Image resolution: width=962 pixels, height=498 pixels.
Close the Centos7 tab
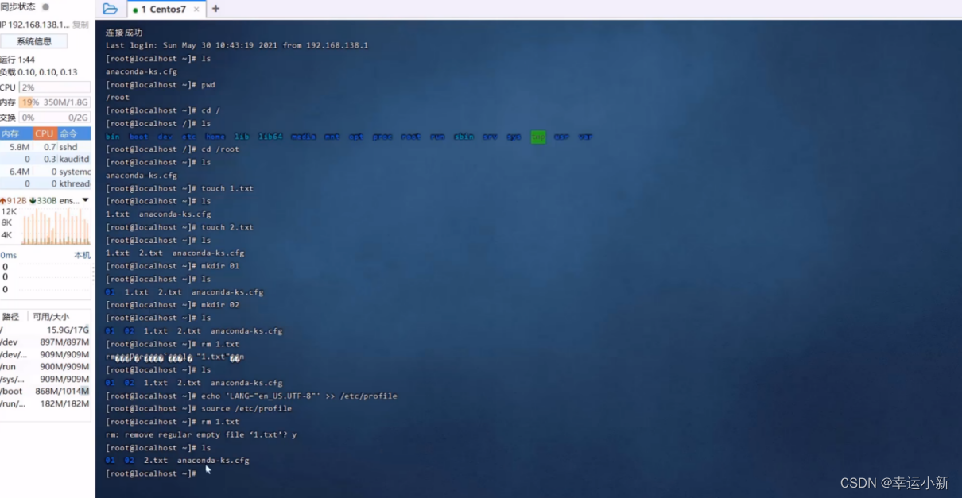(197, 10)
